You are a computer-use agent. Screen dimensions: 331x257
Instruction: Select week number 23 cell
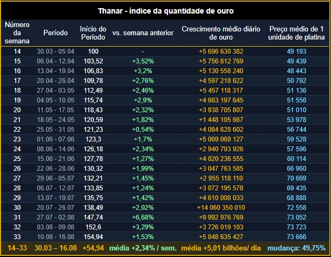click(17, 139)
